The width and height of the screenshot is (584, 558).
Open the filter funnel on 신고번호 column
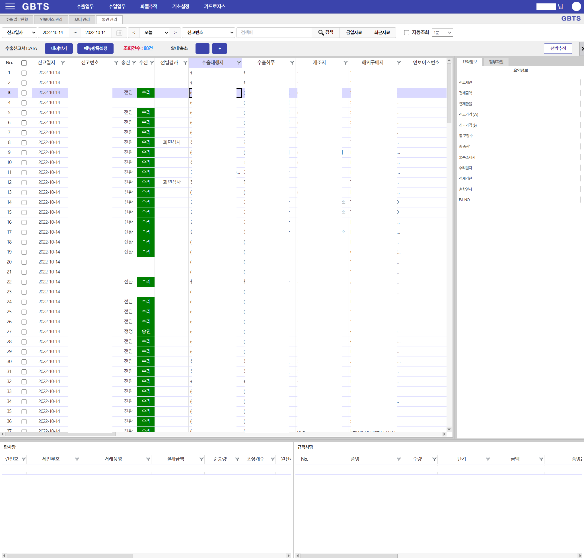[x=116, y=63]
